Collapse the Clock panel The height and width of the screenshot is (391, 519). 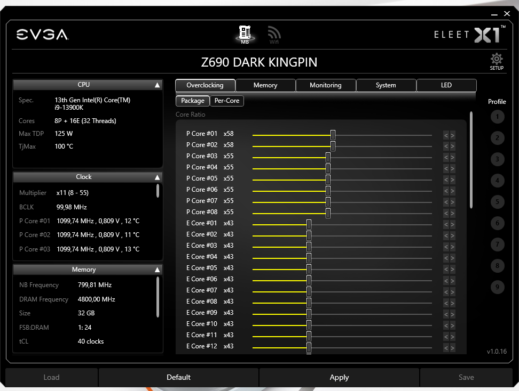pyautogui.click(x=156, y=176)
